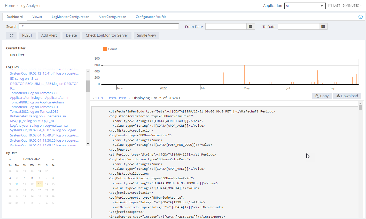The image size is (366, 219).
Task: Download the displayed log results
Action: (347, 96)
